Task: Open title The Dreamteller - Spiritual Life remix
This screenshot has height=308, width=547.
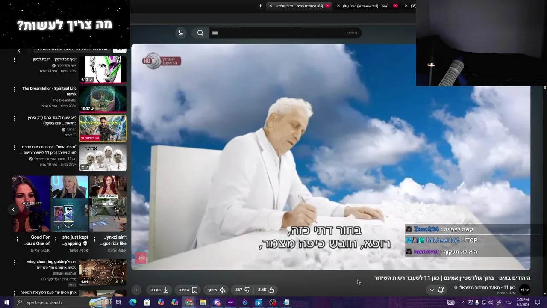Action: pyautogui.click(x=50, y=91)
